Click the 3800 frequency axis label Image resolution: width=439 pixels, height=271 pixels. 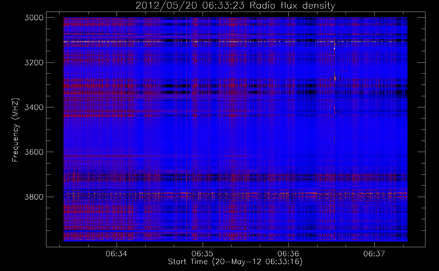[34, 197]
